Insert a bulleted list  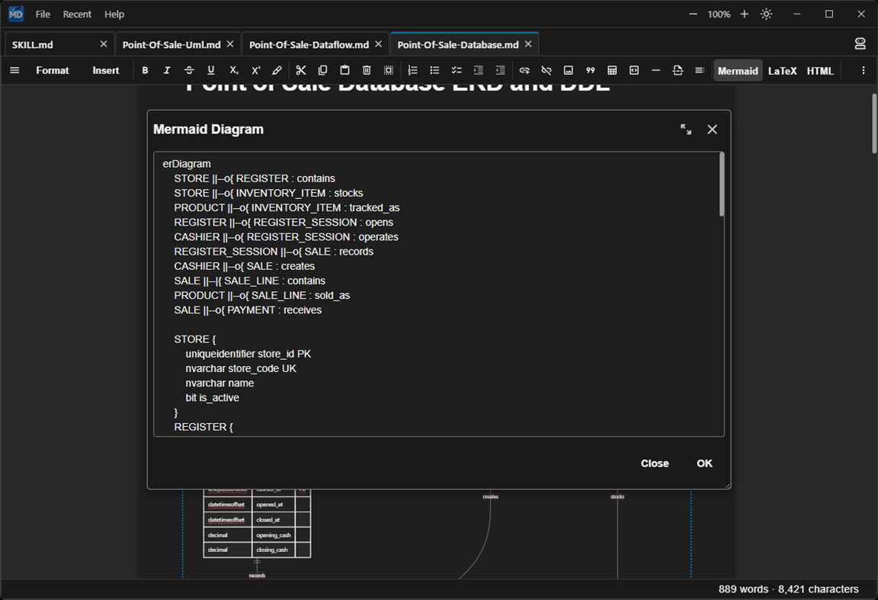pos(434,71)
